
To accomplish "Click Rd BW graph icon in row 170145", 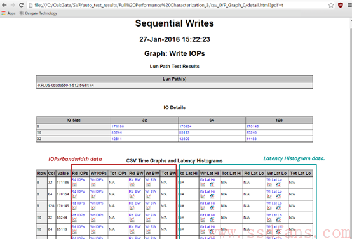I will point(132,208).
